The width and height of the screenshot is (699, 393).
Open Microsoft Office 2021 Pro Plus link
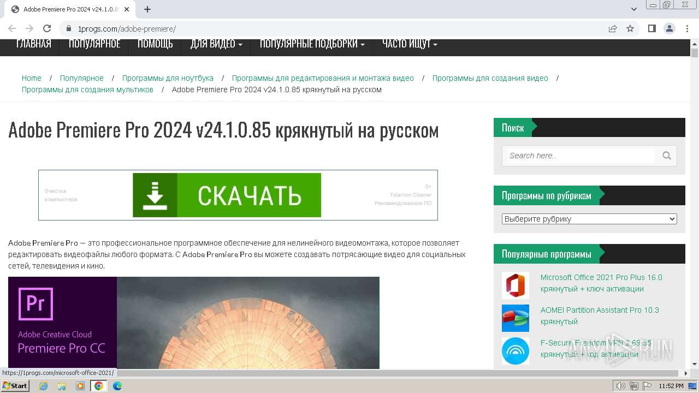tap(601, 283)
